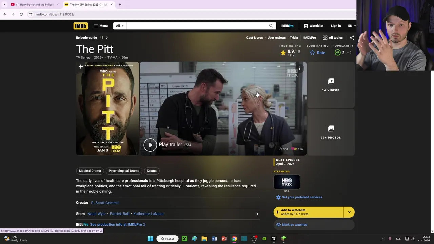Open trailer three-dot options menu
Viewport: 434px width, 244px height.
pyautogui.click(x=300, y=68)
